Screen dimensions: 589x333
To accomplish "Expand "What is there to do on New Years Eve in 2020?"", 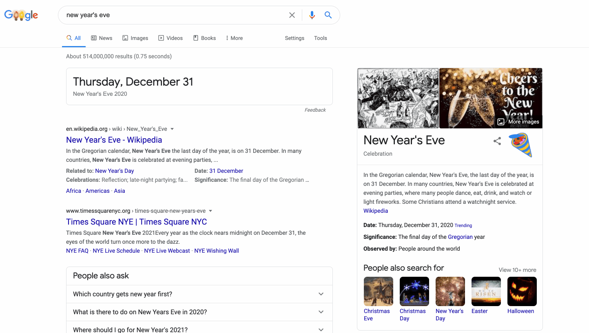I will 199,312.
